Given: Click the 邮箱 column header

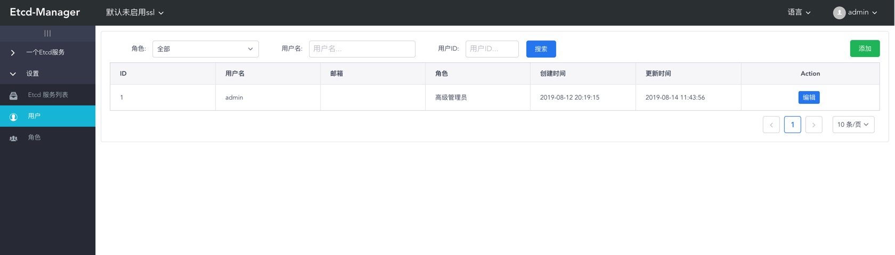Looking at the screenshot, I should (373, 73).
